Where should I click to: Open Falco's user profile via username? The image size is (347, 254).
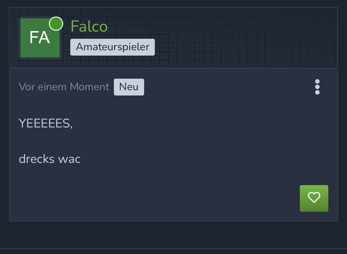click(89, 26)
